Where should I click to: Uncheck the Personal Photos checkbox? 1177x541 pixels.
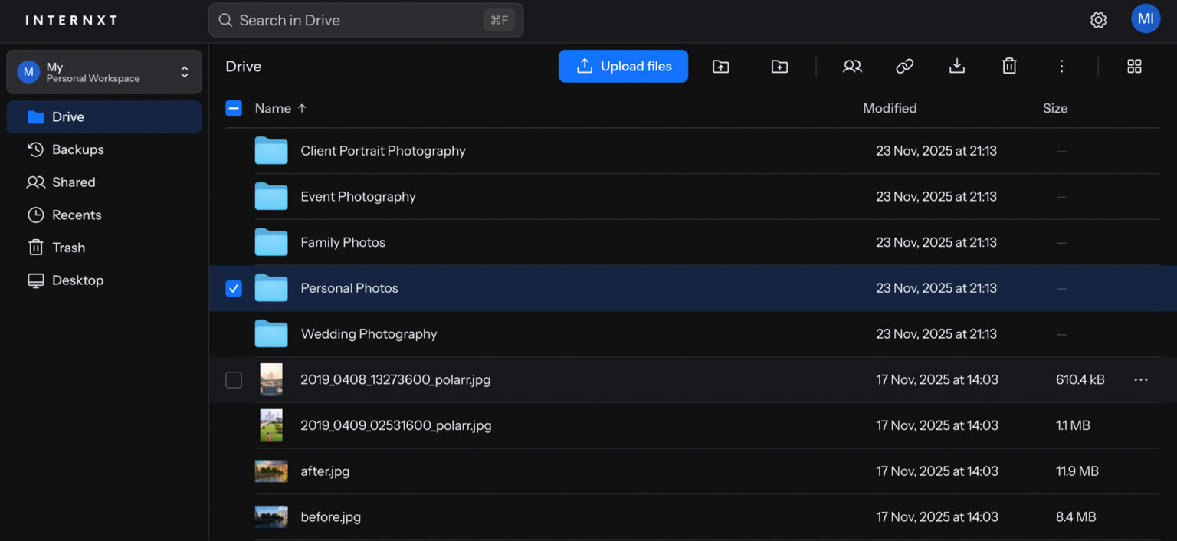[234, 288]
